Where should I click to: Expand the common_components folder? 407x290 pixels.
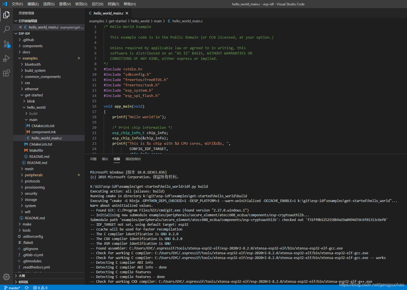pos(49,77)
